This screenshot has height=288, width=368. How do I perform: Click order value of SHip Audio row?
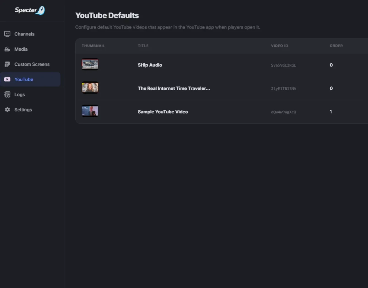pyautogui.click(x=331, y=65)
